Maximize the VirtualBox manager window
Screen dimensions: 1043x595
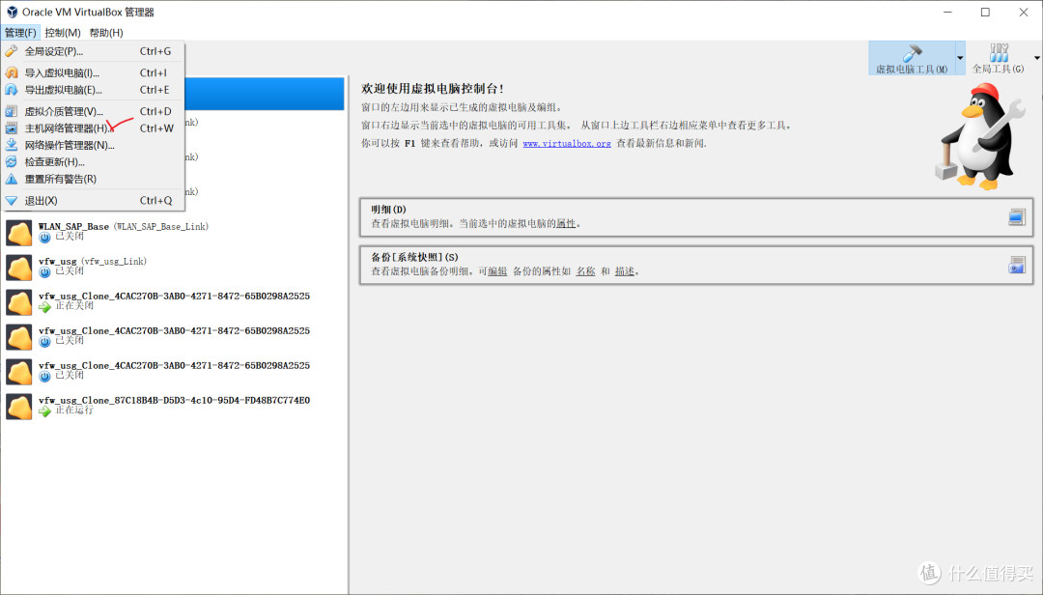[x=985, y=12]
